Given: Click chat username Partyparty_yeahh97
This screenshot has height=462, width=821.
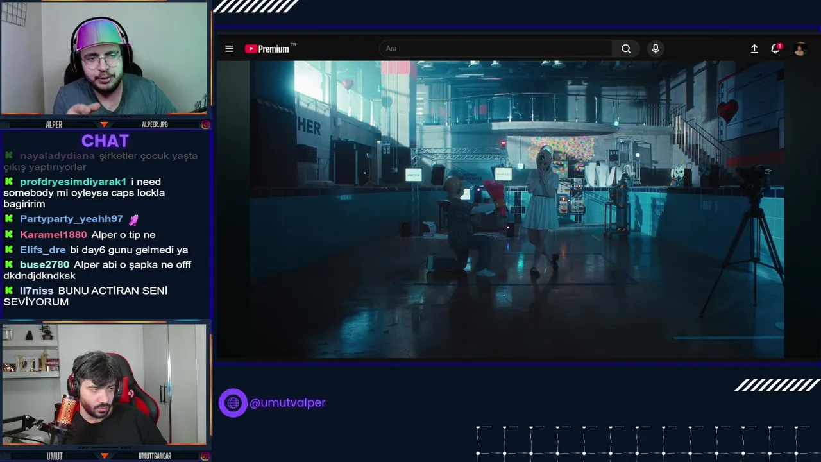Looking at the screenshot, I should click(x=71, y=219).
